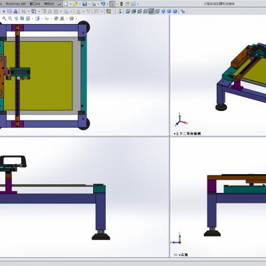
Task: Click the link icon beside 右视 label
Action: tap(176, 255)
